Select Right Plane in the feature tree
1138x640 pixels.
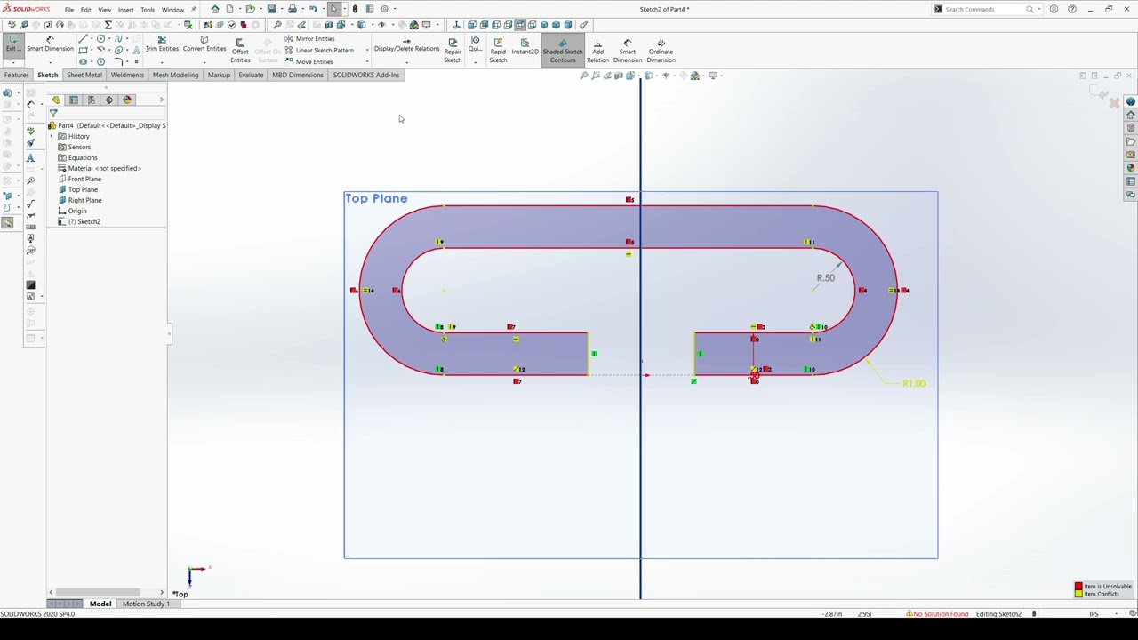click(84, 200)
